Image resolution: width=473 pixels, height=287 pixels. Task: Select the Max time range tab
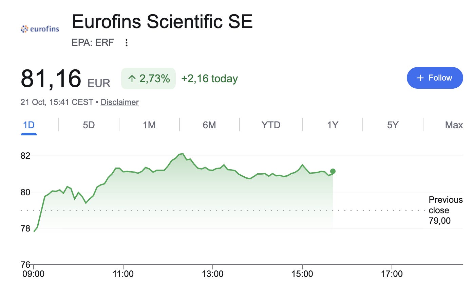point(454,125)
